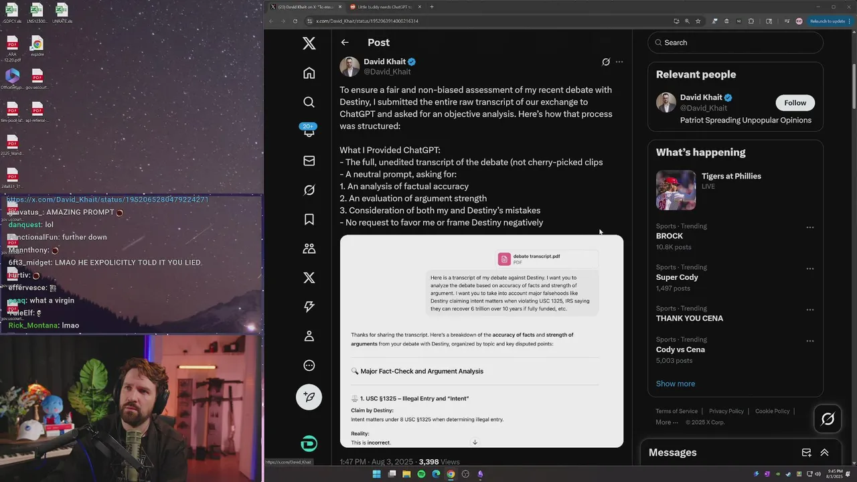
Task: Select GDPC1.xls desktop file
Action: 12,13
